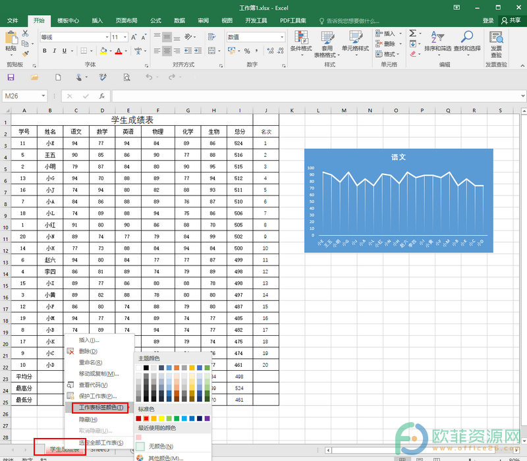Increase font size with larger A icon
Image resolution: width=527 pixels, height=461 pixels.
pos(134,37)
